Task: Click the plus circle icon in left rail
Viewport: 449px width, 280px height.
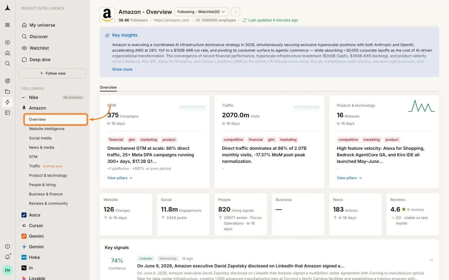Action: pyautogui.click(x=8, y=42)
